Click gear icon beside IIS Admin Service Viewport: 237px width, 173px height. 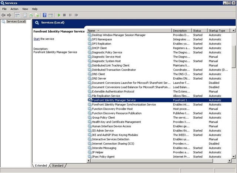90,130
